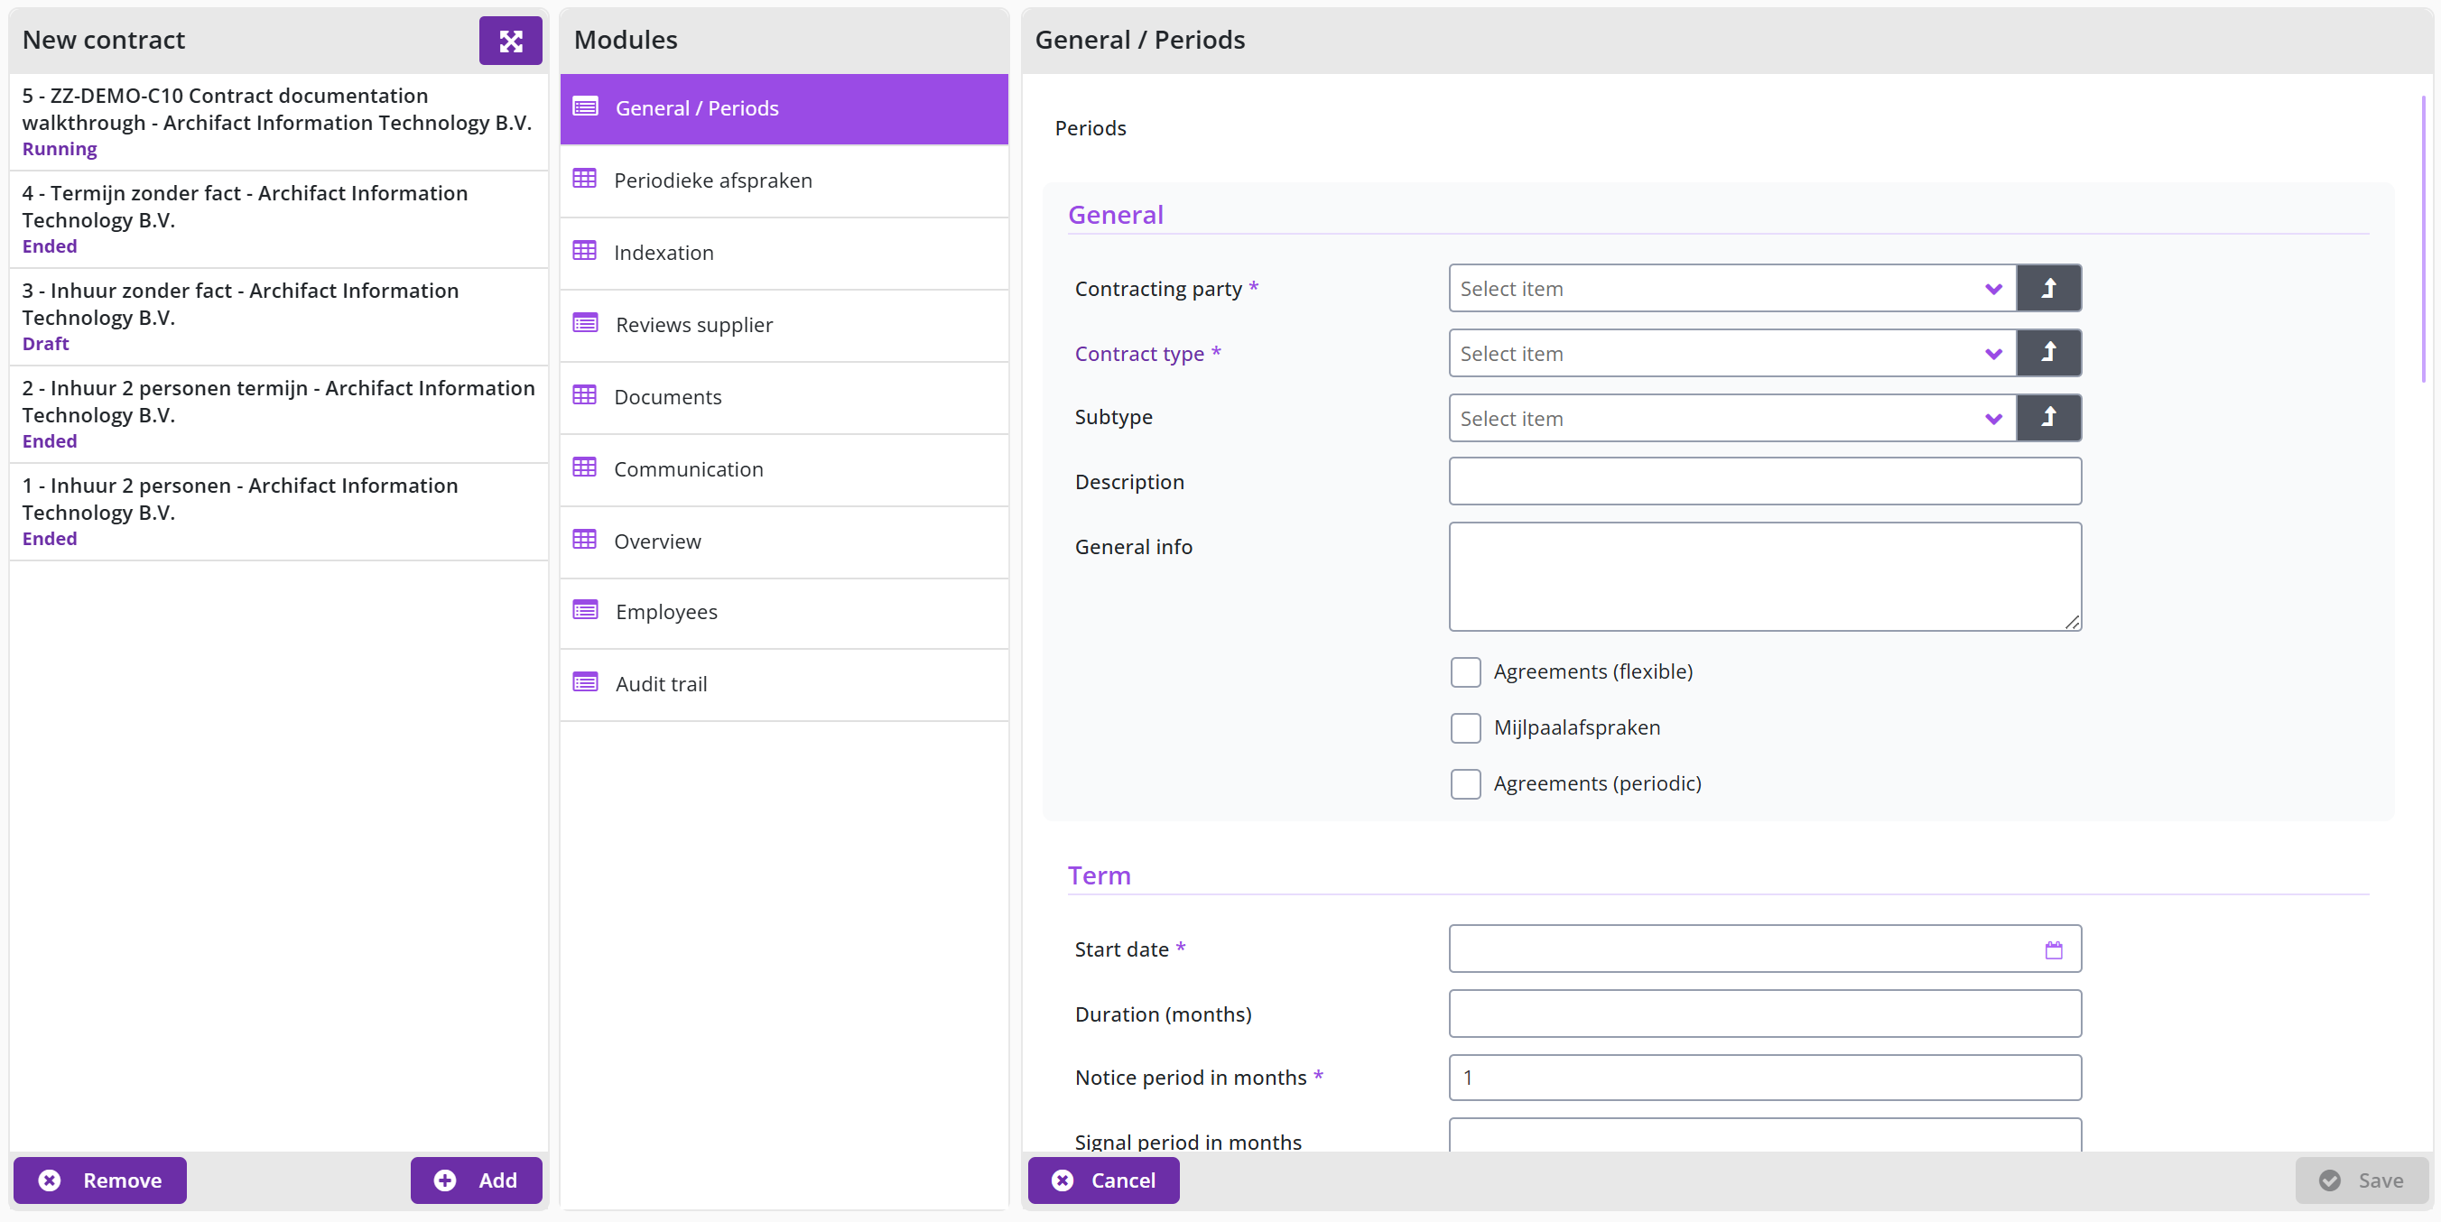Screen dimensions: 2441x1222
Task: Tick the Mijlpaalafspraken checkbox
Action: [1465, 727]
